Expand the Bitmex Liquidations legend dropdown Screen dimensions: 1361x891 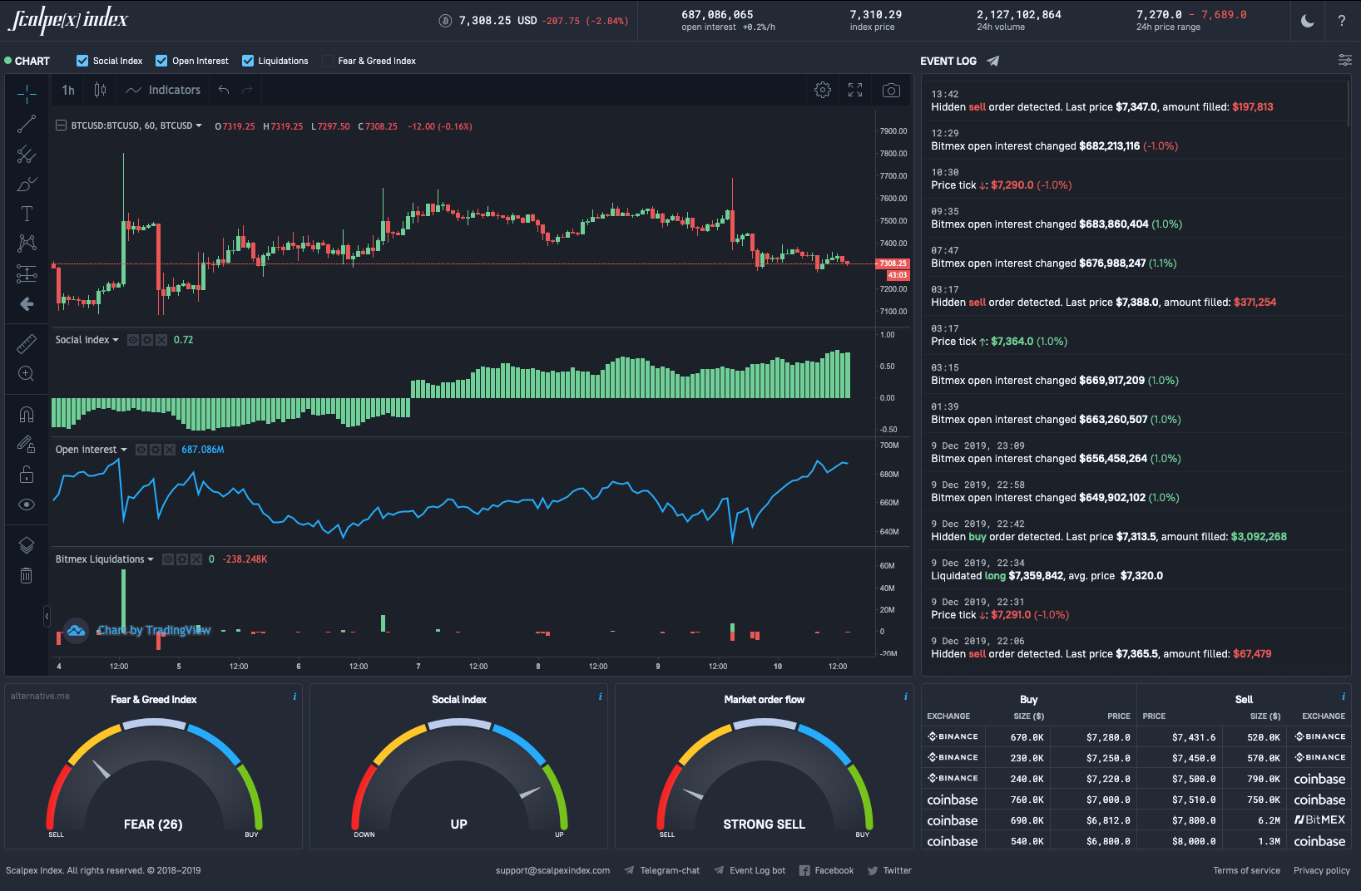(151, 559)
